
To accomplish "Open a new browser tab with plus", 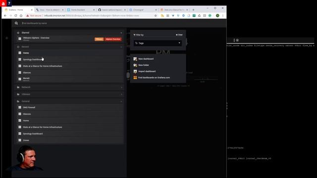I will coord(193,10).
